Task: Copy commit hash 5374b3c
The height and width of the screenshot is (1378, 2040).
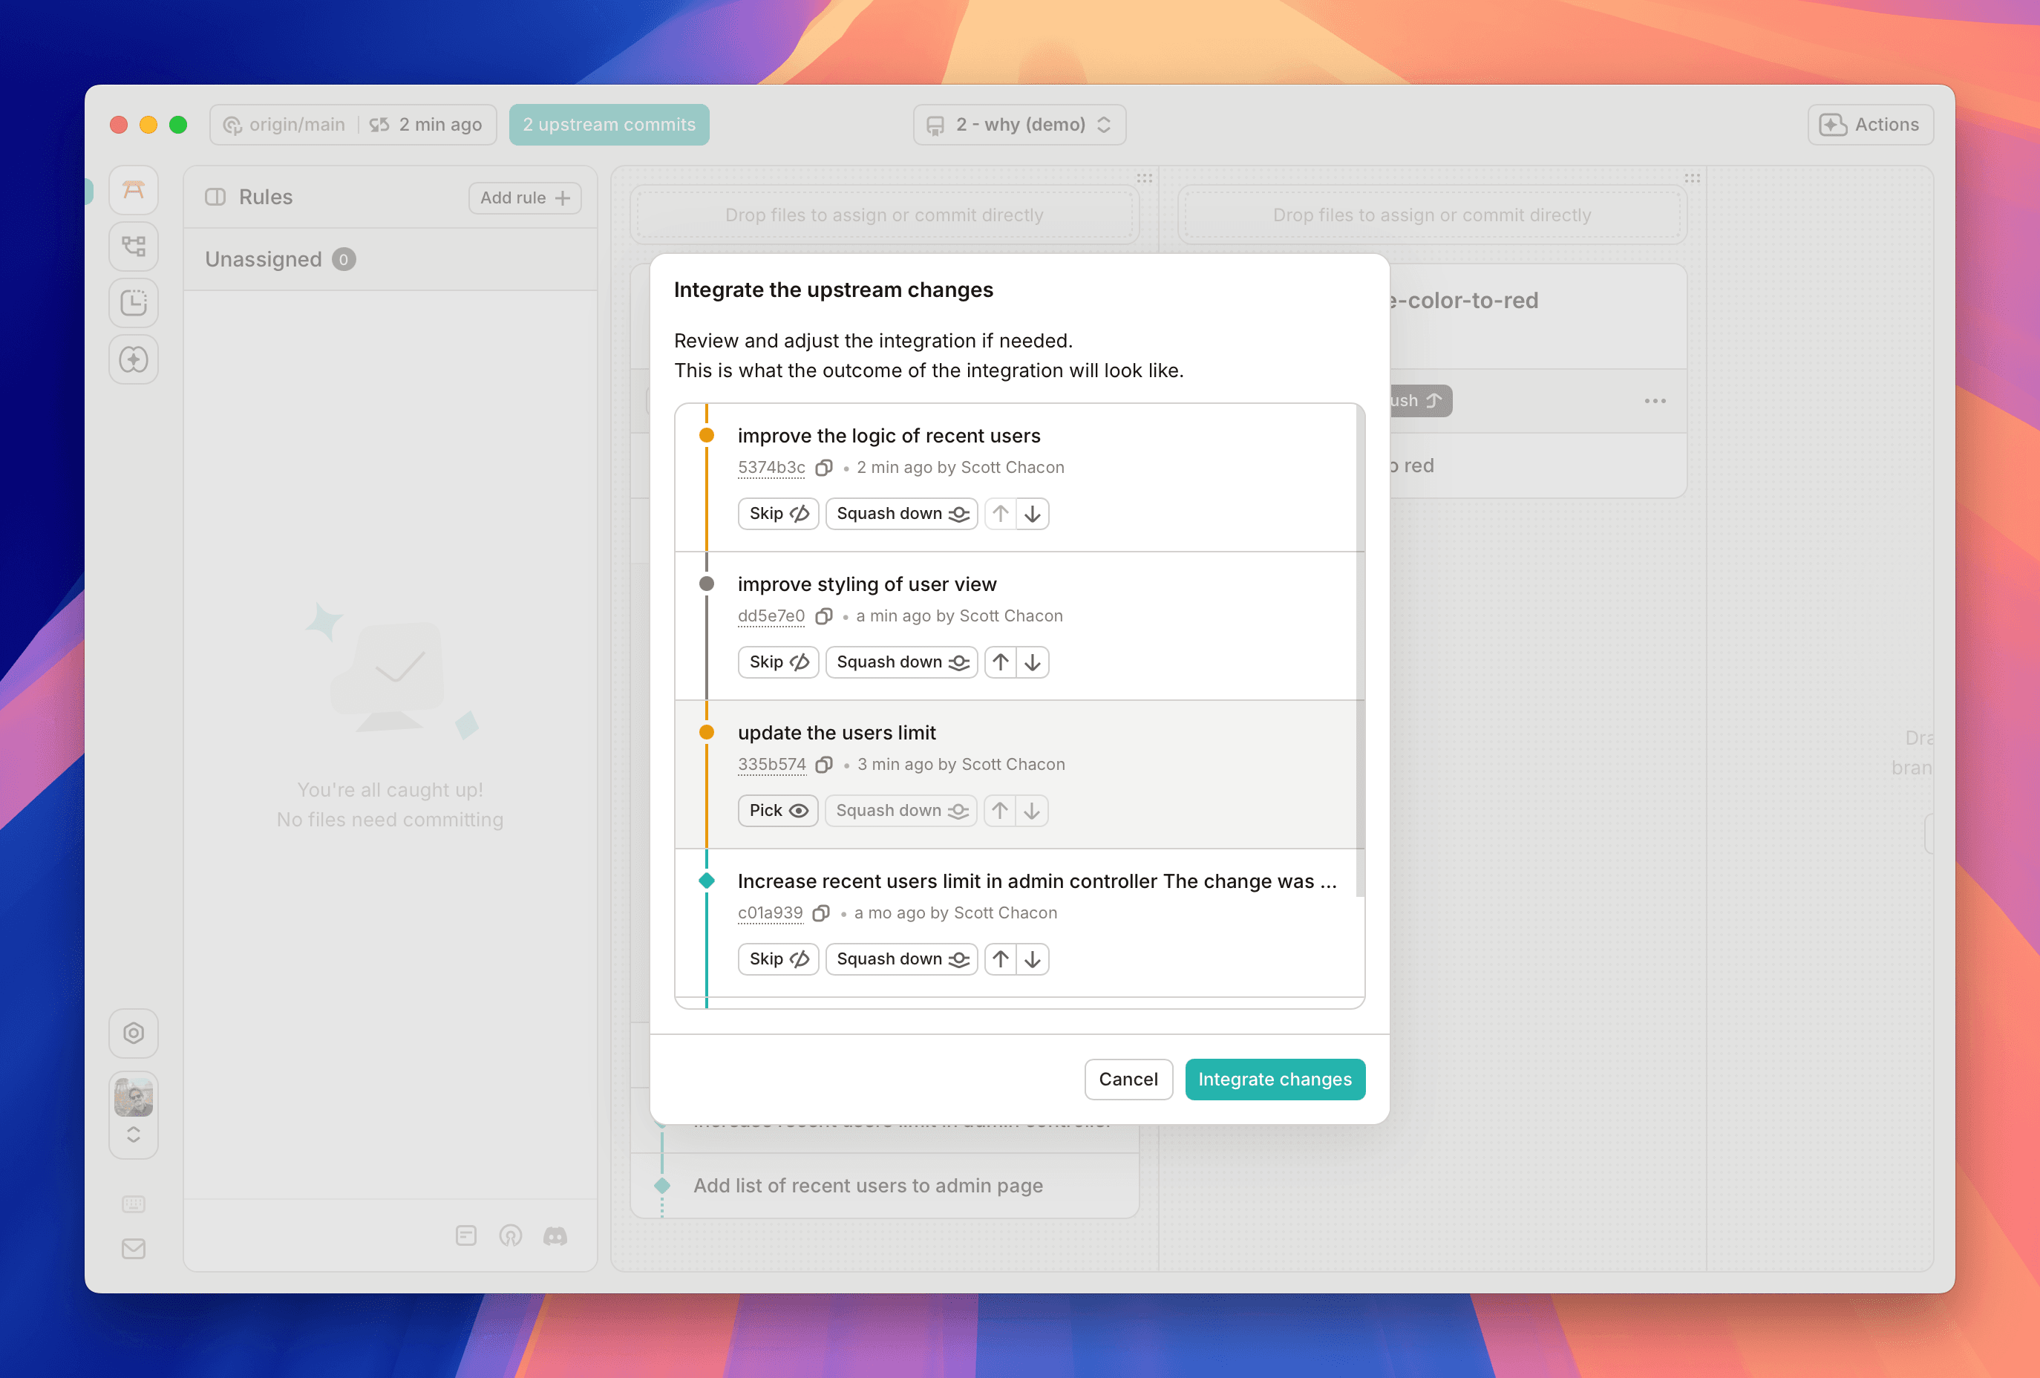Action: coord(823,468)
